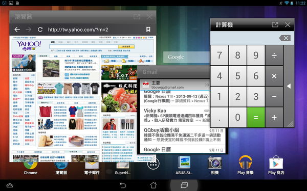Click the browser URL address field

pos(94,30)
